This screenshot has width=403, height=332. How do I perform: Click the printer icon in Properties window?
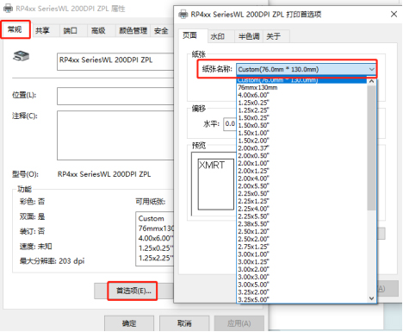click(21, 56)
